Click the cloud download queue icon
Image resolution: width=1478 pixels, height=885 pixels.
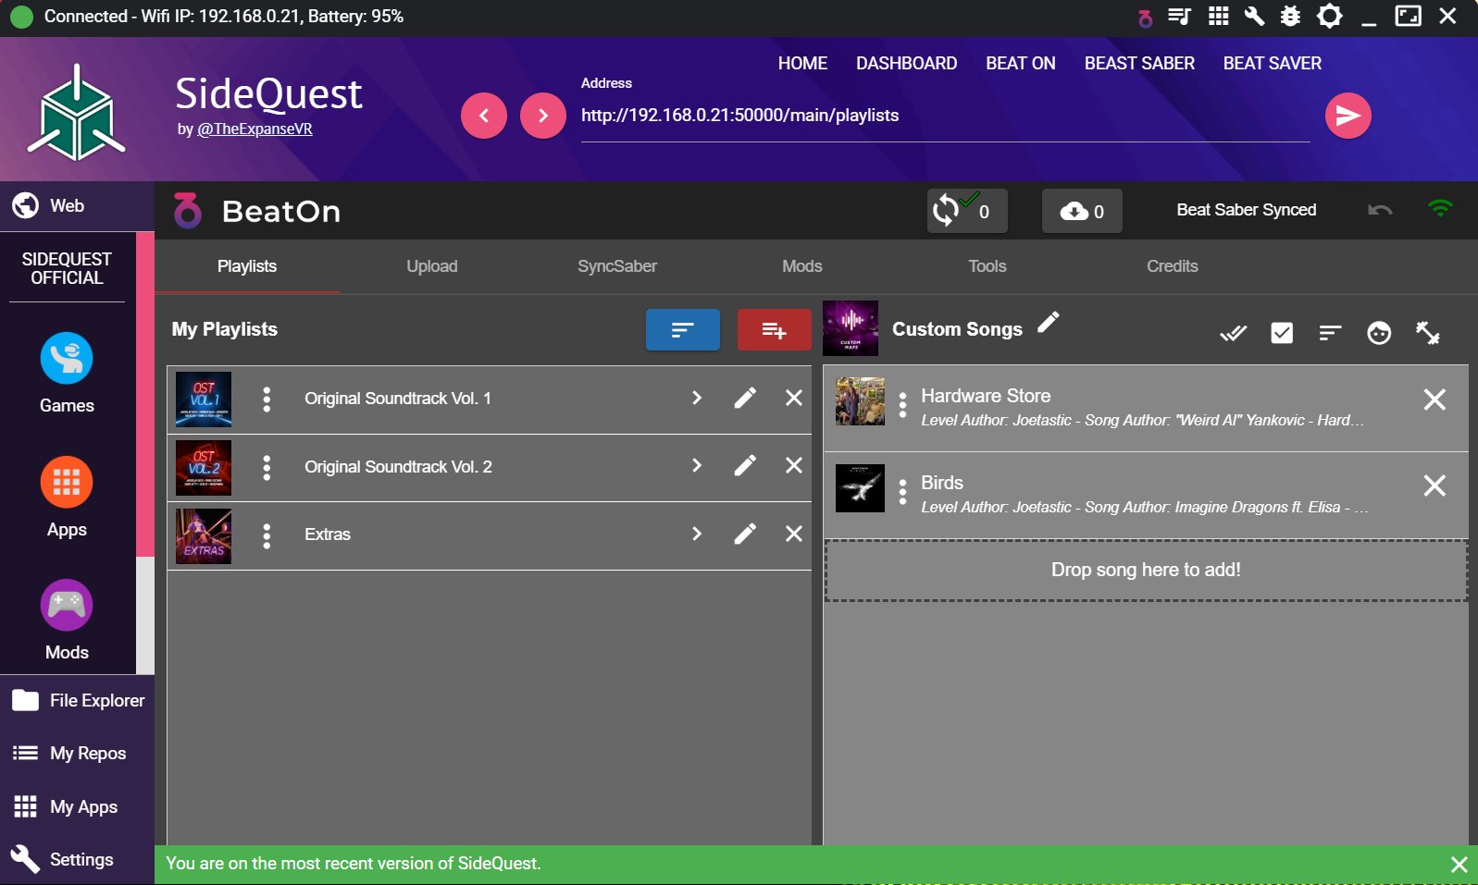1082,211
